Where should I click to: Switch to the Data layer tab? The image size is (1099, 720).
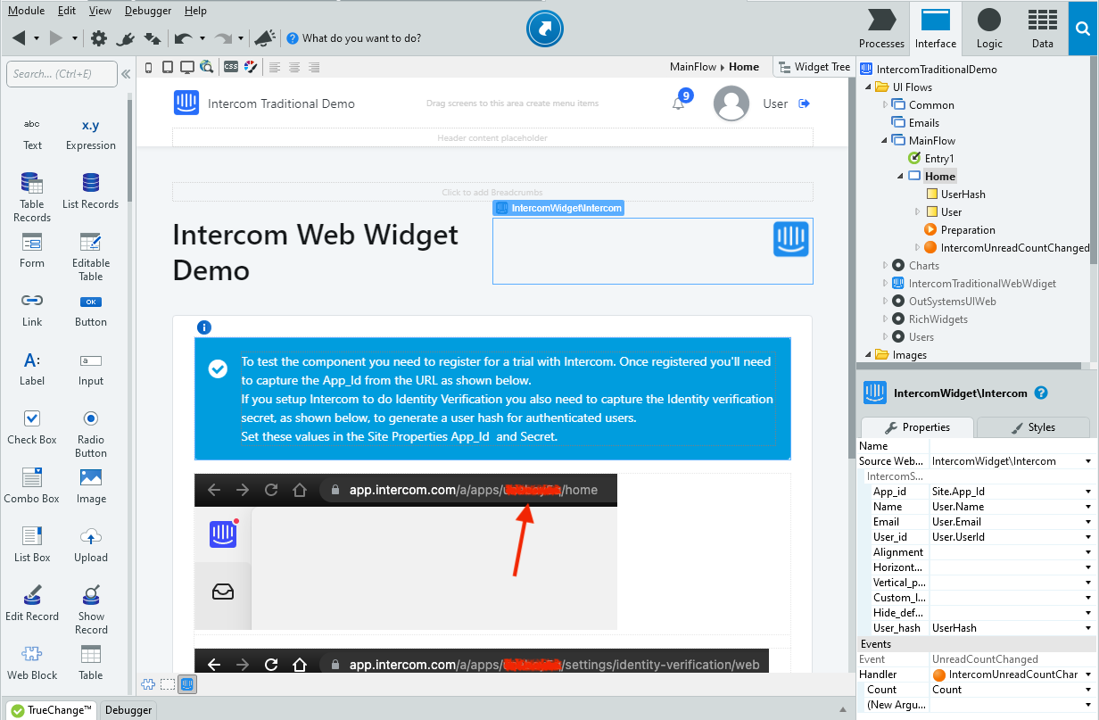coord(1042,29)
